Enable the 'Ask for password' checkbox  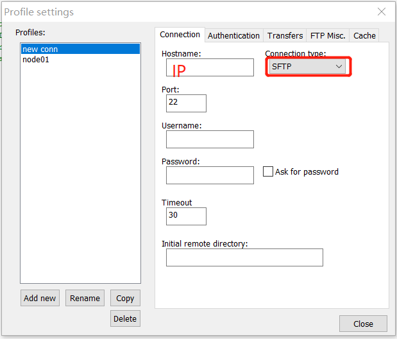(269, 172)
